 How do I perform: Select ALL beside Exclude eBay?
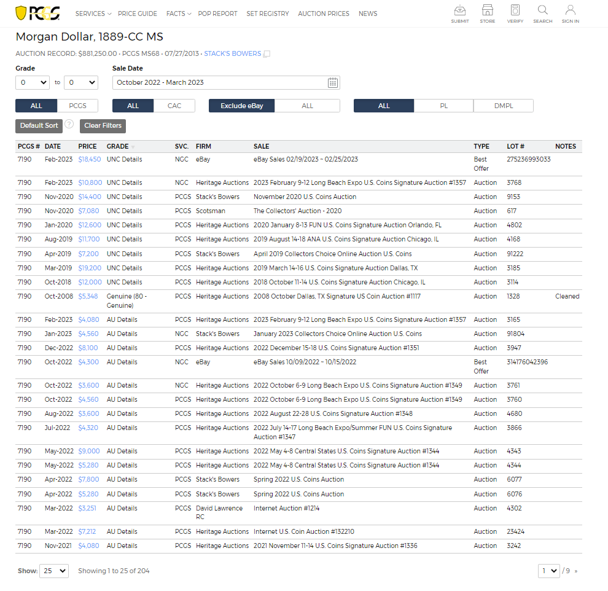[307, 106]
